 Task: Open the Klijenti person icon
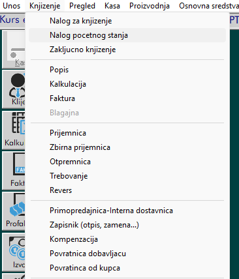pos(14,89)
